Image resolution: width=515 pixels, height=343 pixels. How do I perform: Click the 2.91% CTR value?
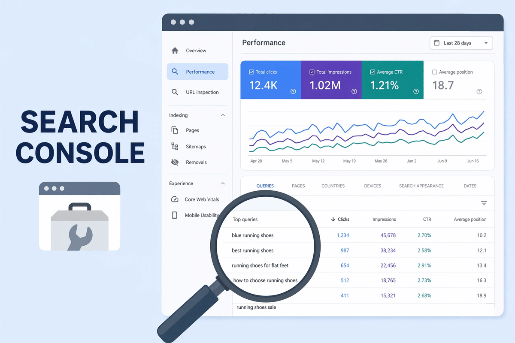pyautogui.click(x=424, y=265)
